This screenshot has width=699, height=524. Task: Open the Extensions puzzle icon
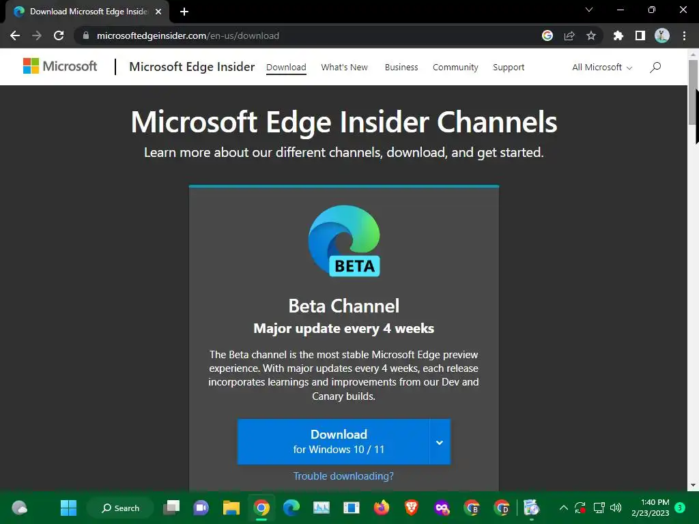pos(618,35)
